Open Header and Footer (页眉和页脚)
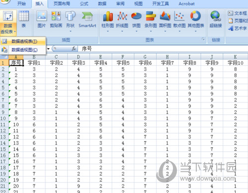The image size is (248, 193). tap(238, 21)
